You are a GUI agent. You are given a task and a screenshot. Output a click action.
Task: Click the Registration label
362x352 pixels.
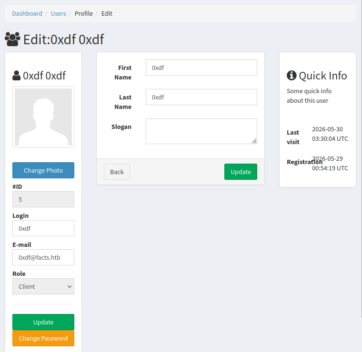(x=304, y=162)
